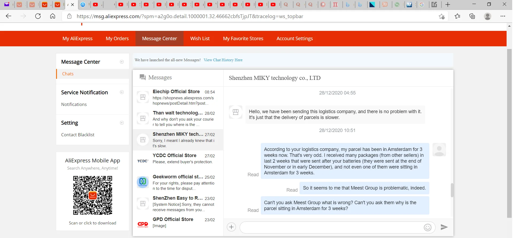The width and height of the screenshot is (513, 238).
Task: Open the Wish List tab
Action: 200,39
